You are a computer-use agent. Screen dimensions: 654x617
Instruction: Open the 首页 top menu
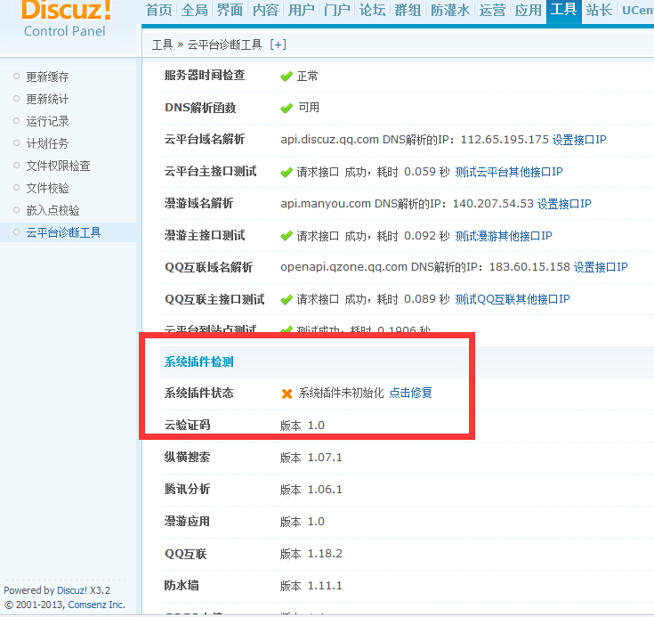[x=159, y=10]
